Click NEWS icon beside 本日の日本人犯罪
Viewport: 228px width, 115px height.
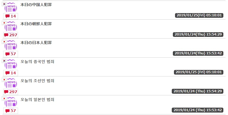pyautogui.click(x=11, y=45)
